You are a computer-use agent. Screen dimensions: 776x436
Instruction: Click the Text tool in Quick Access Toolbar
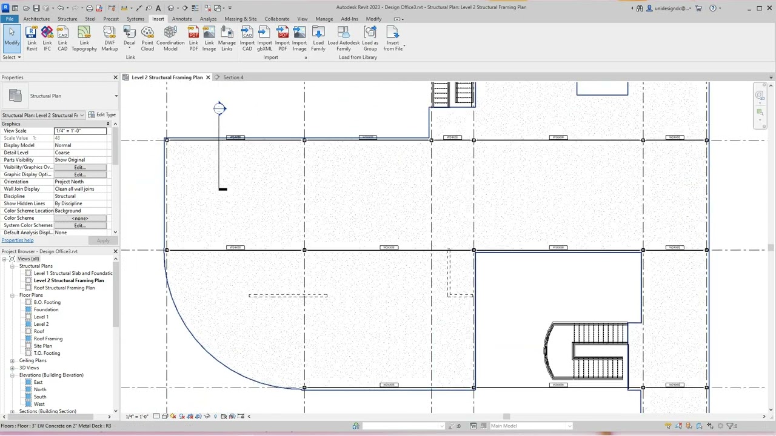point(159,8)
